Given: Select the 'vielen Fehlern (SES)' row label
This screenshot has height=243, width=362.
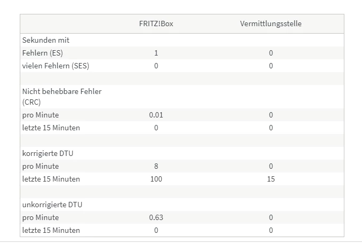Looking at the screenshot, I should [x=56, y=66].
